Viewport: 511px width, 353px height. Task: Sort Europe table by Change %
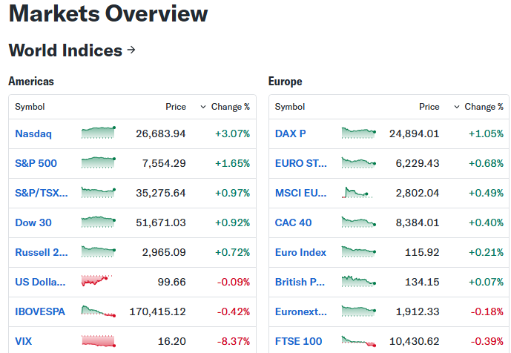[478, 107]
